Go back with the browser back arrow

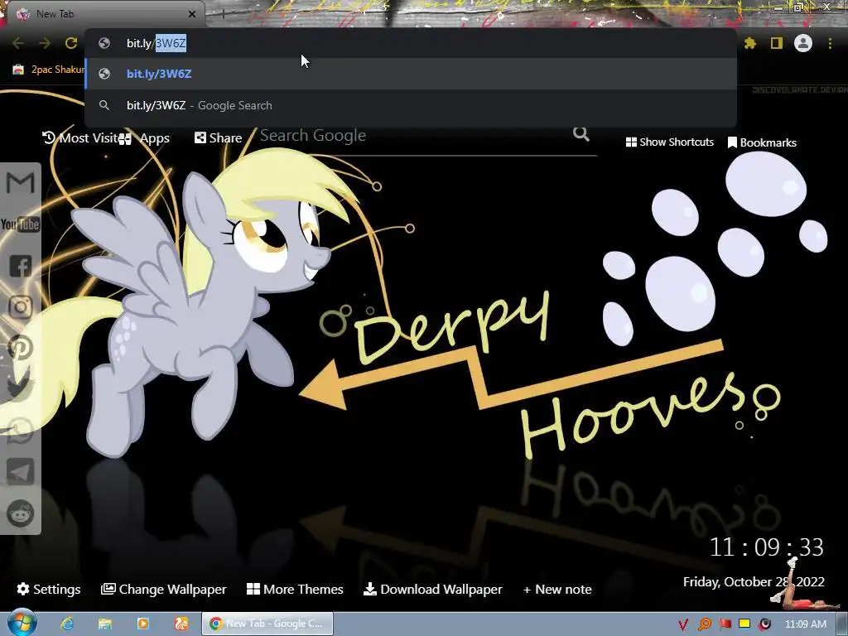pos(18,43)
